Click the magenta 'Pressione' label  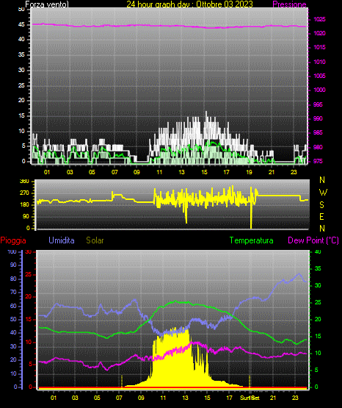coord(289,4)
